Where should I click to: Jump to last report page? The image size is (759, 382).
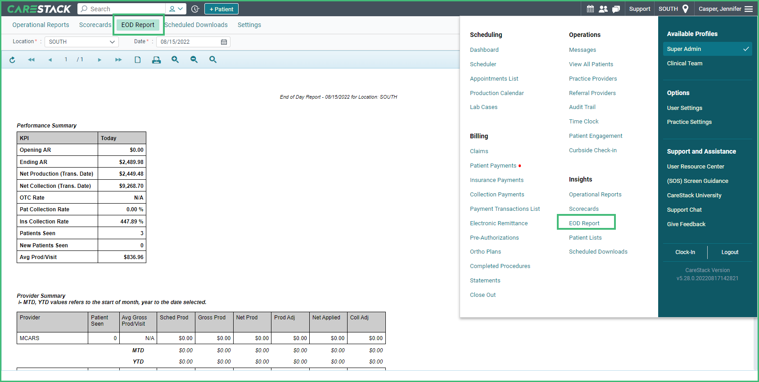(x=118, y=59)
